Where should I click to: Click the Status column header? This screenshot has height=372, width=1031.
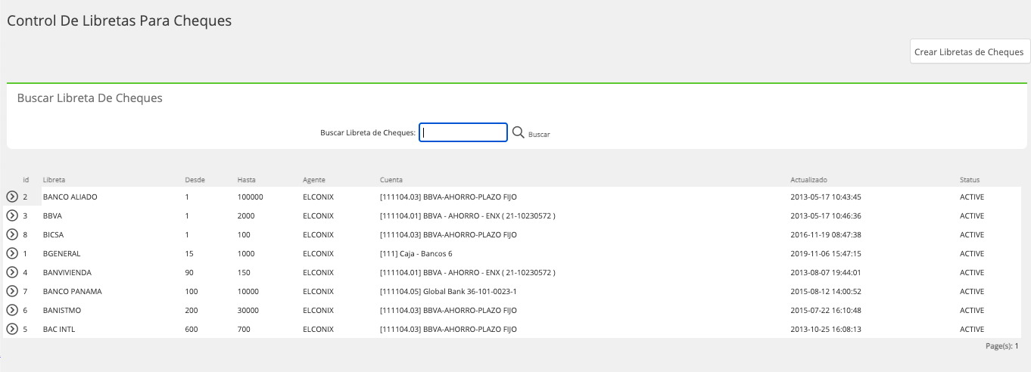970,180
